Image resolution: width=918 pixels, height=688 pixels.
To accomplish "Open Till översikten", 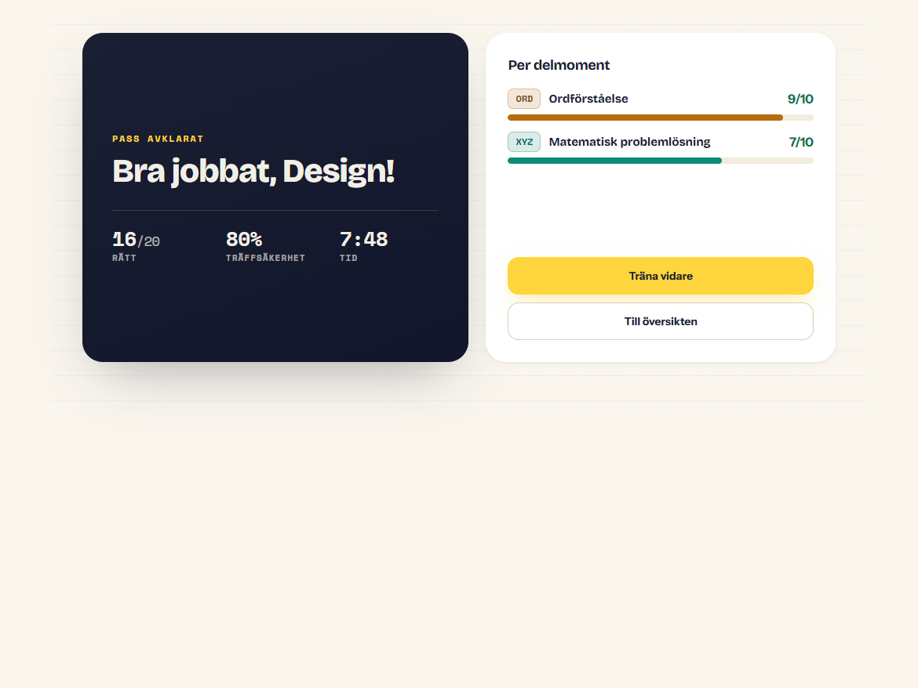I will (661, 321).
